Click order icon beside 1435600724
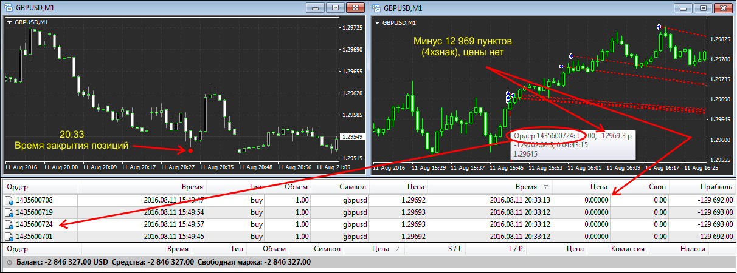 [9, 224]
